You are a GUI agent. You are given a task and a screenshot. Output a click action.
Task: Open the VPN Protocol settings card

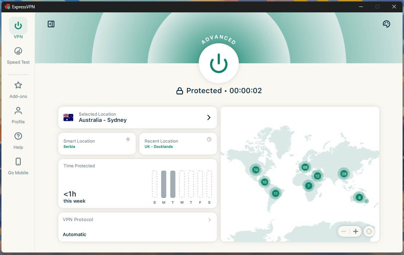pos(137,227)
